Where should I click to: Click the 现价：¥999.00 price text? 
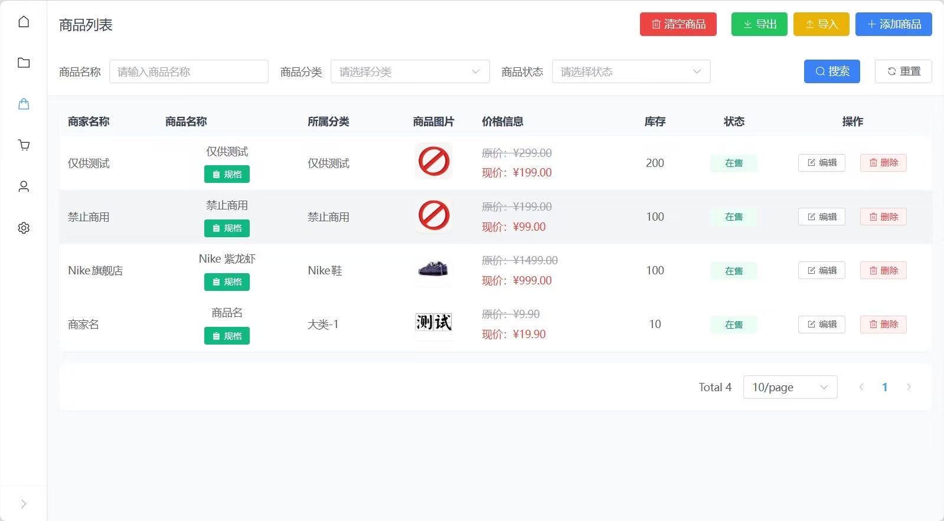517,280
